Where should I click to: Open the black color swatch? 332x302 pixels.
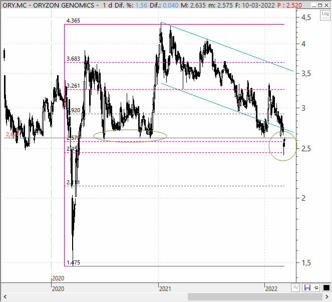[x=326, y=288]
